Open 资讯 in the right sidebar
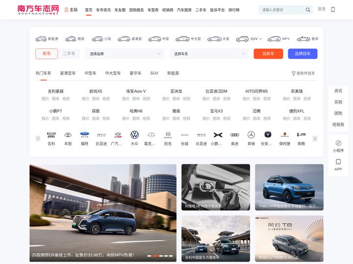The image size is (353, 264). (x=338, y=91)
